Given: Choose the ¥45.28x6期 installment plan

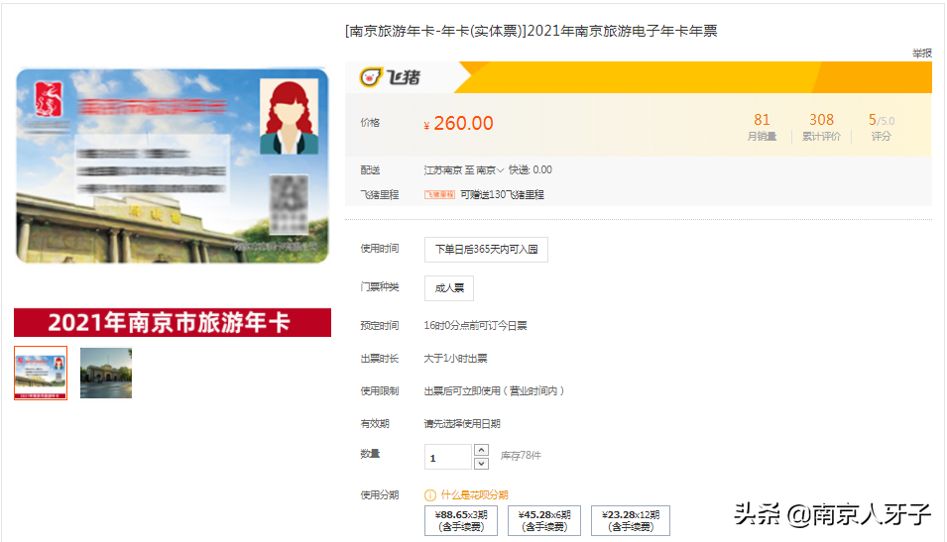Looking at the screenshot, I should 544,520.
